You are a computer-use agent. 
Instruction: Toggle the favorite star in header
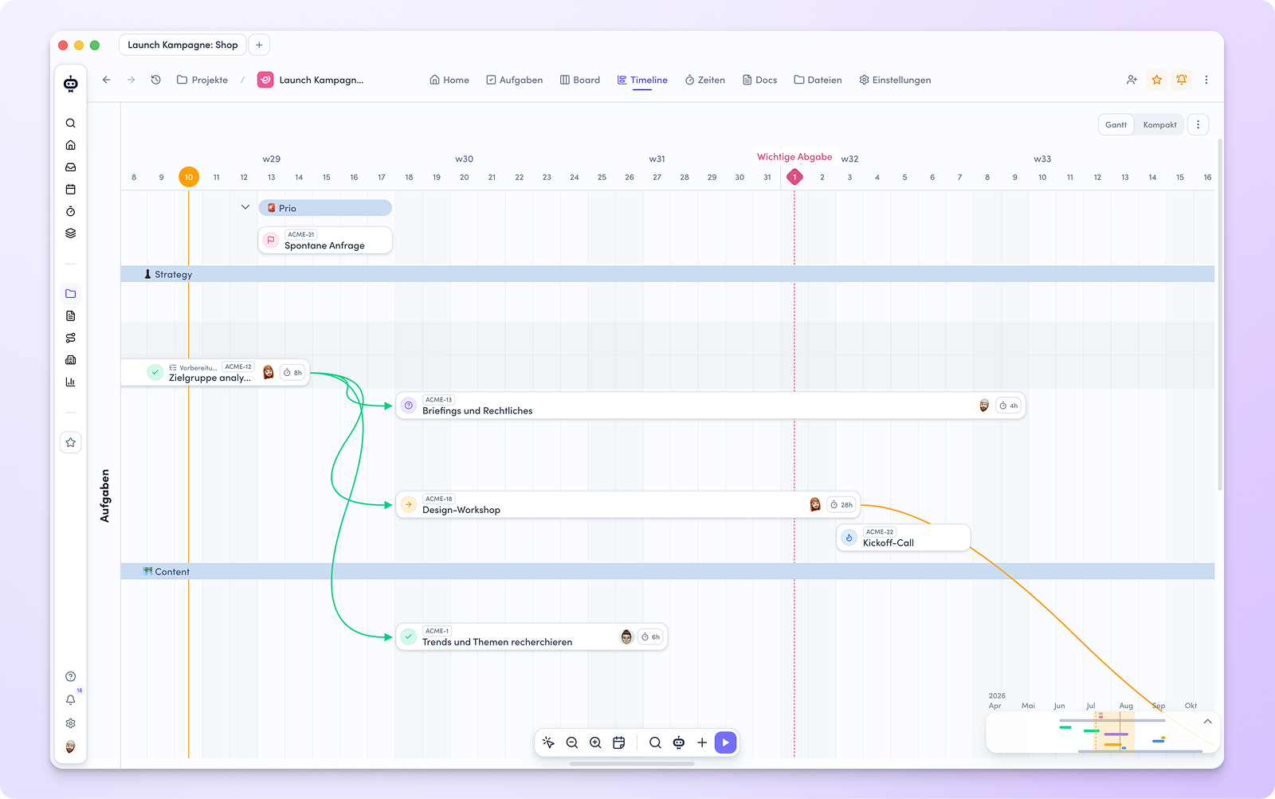[x=1157, y=80]
